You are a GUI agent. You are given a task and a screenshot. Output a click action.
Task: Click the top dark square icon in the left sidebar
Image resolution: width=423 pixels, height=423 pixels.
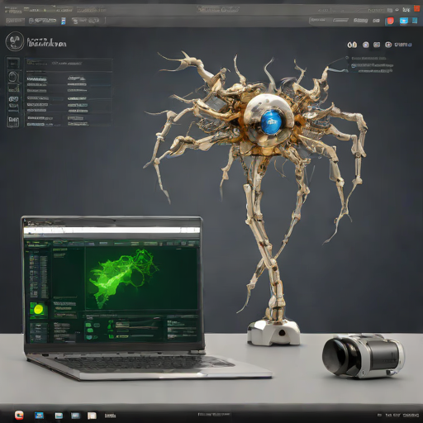[x=13, y=64]
